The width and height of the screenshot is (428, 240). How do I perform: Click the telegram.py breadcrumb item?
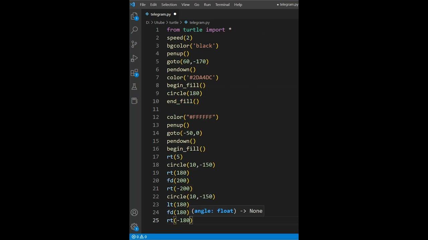(x=200, y=23)
